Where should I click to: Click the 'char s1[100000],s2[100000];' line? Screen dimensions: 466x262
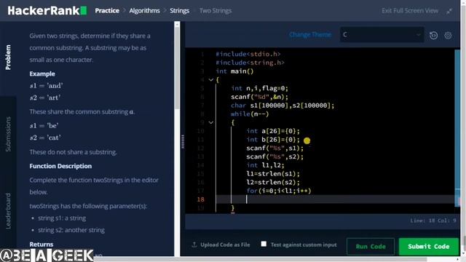283,106
